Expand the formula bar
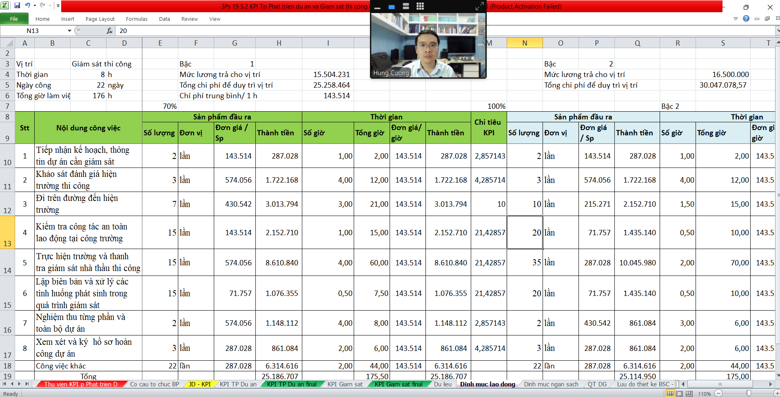 click(777, 31)
